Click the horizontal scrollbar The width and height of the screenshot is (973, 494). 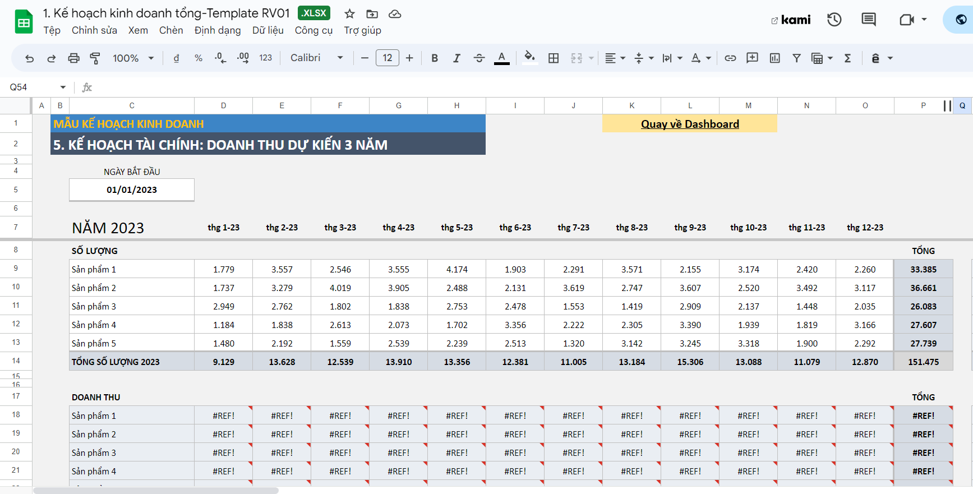tap(155, 491)
